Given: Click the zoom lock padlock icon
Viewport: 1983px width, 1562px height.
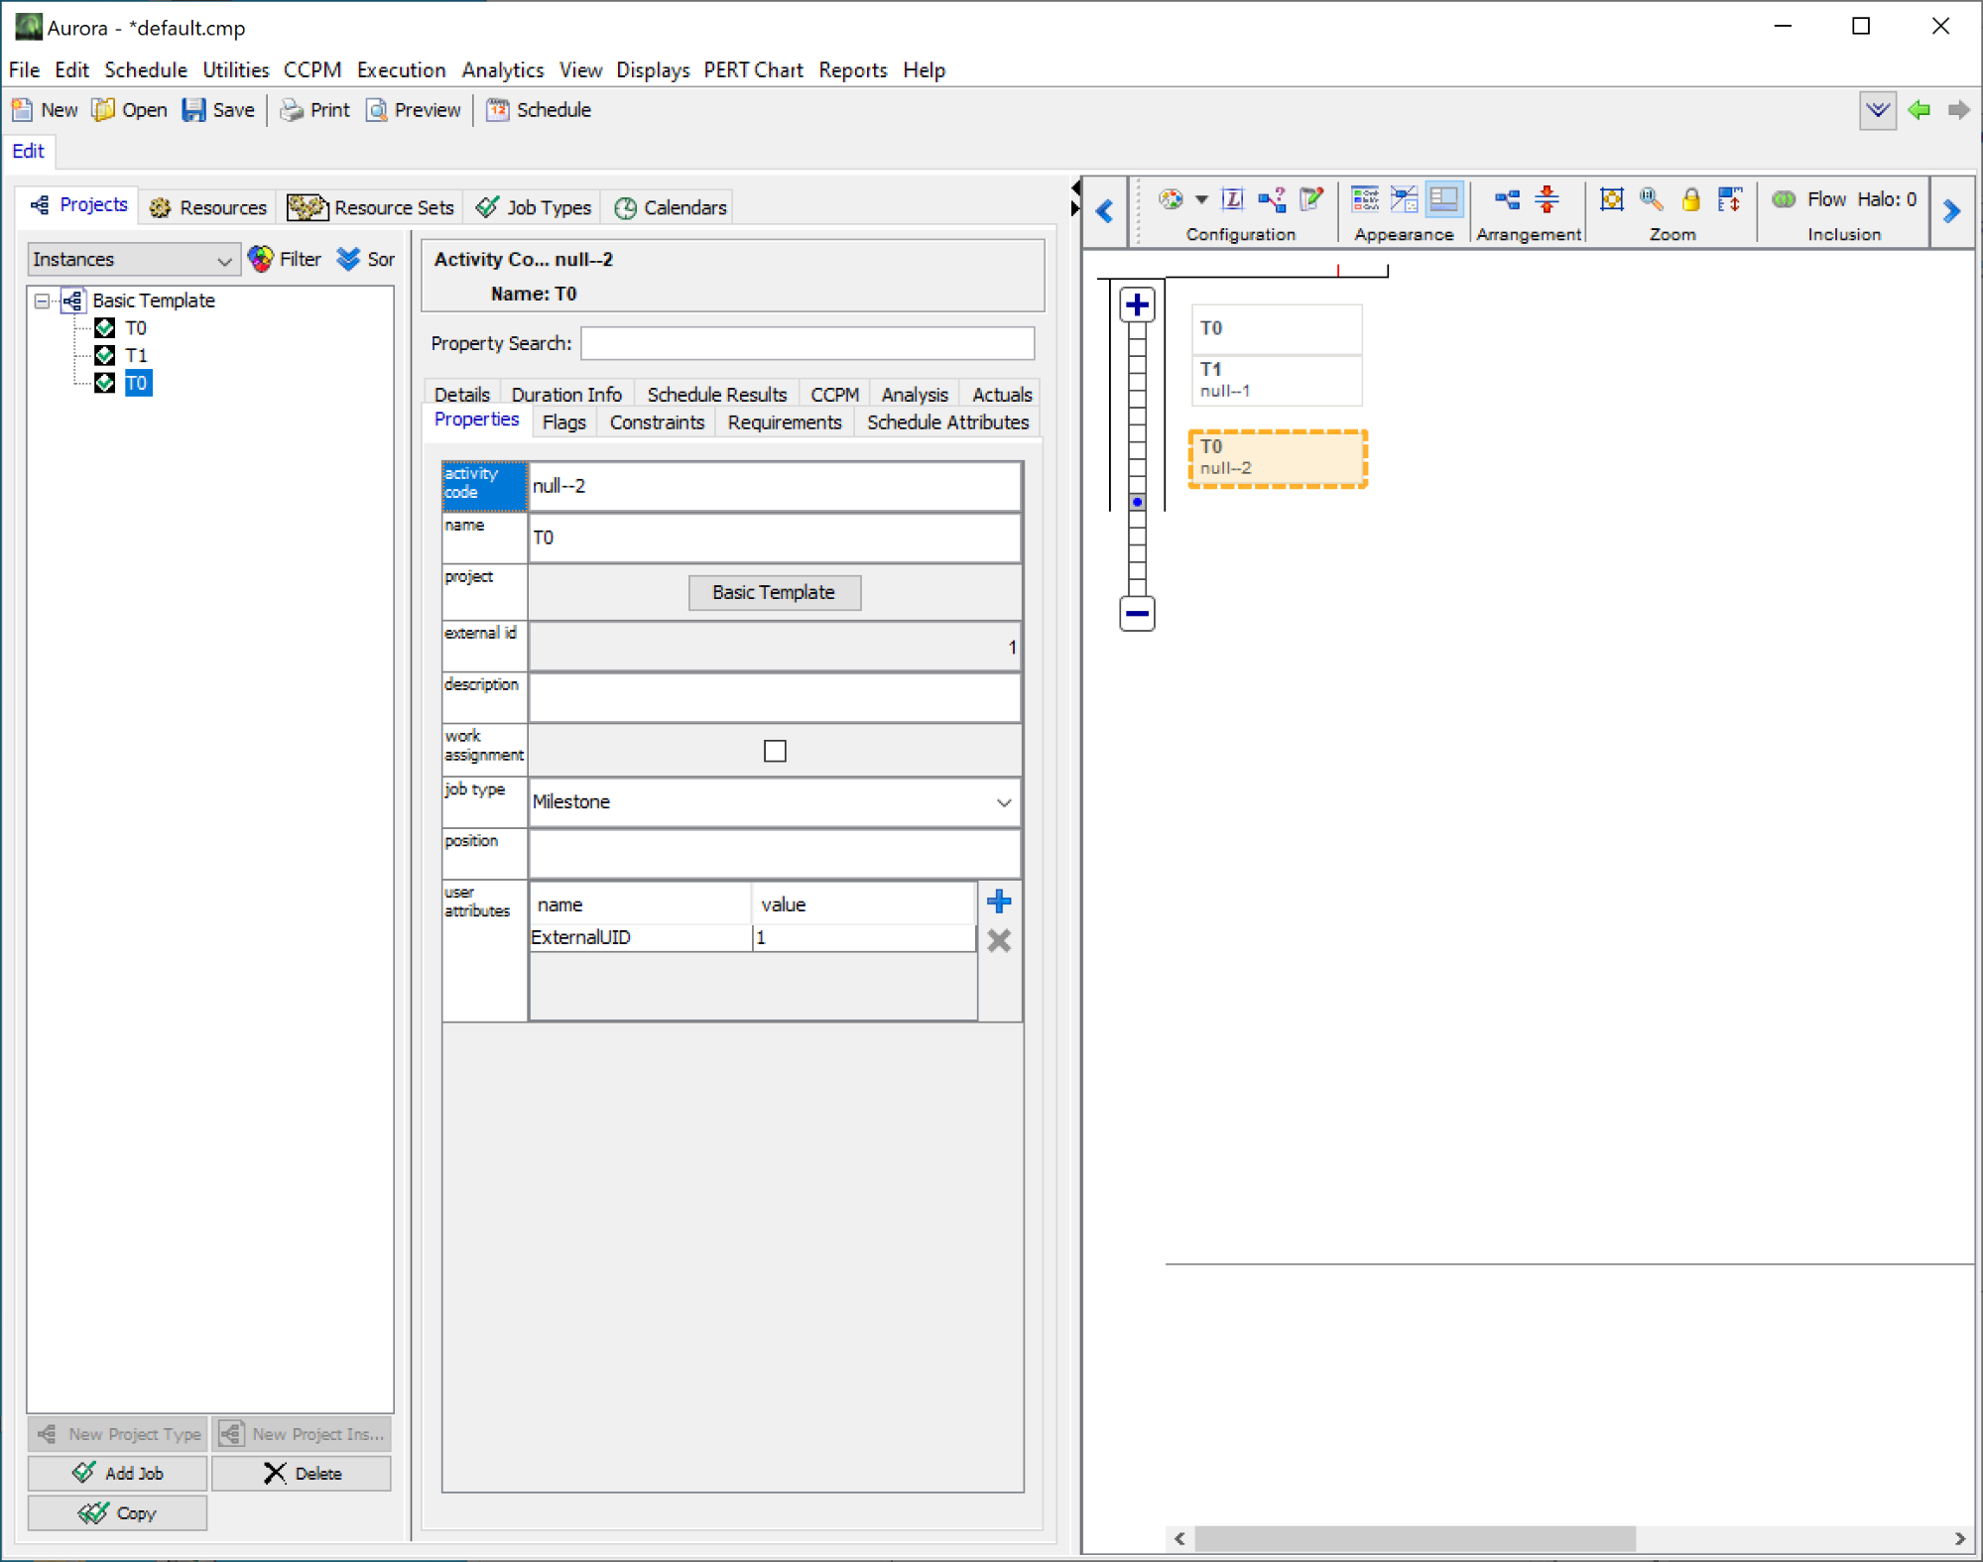Looking at the screenshot, I should click(x=1690, y=200).
